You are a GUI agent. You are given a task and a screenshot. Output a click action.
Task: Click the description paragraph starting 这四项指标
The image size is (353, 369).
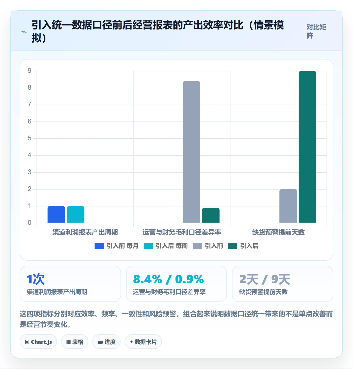point(176,319)
